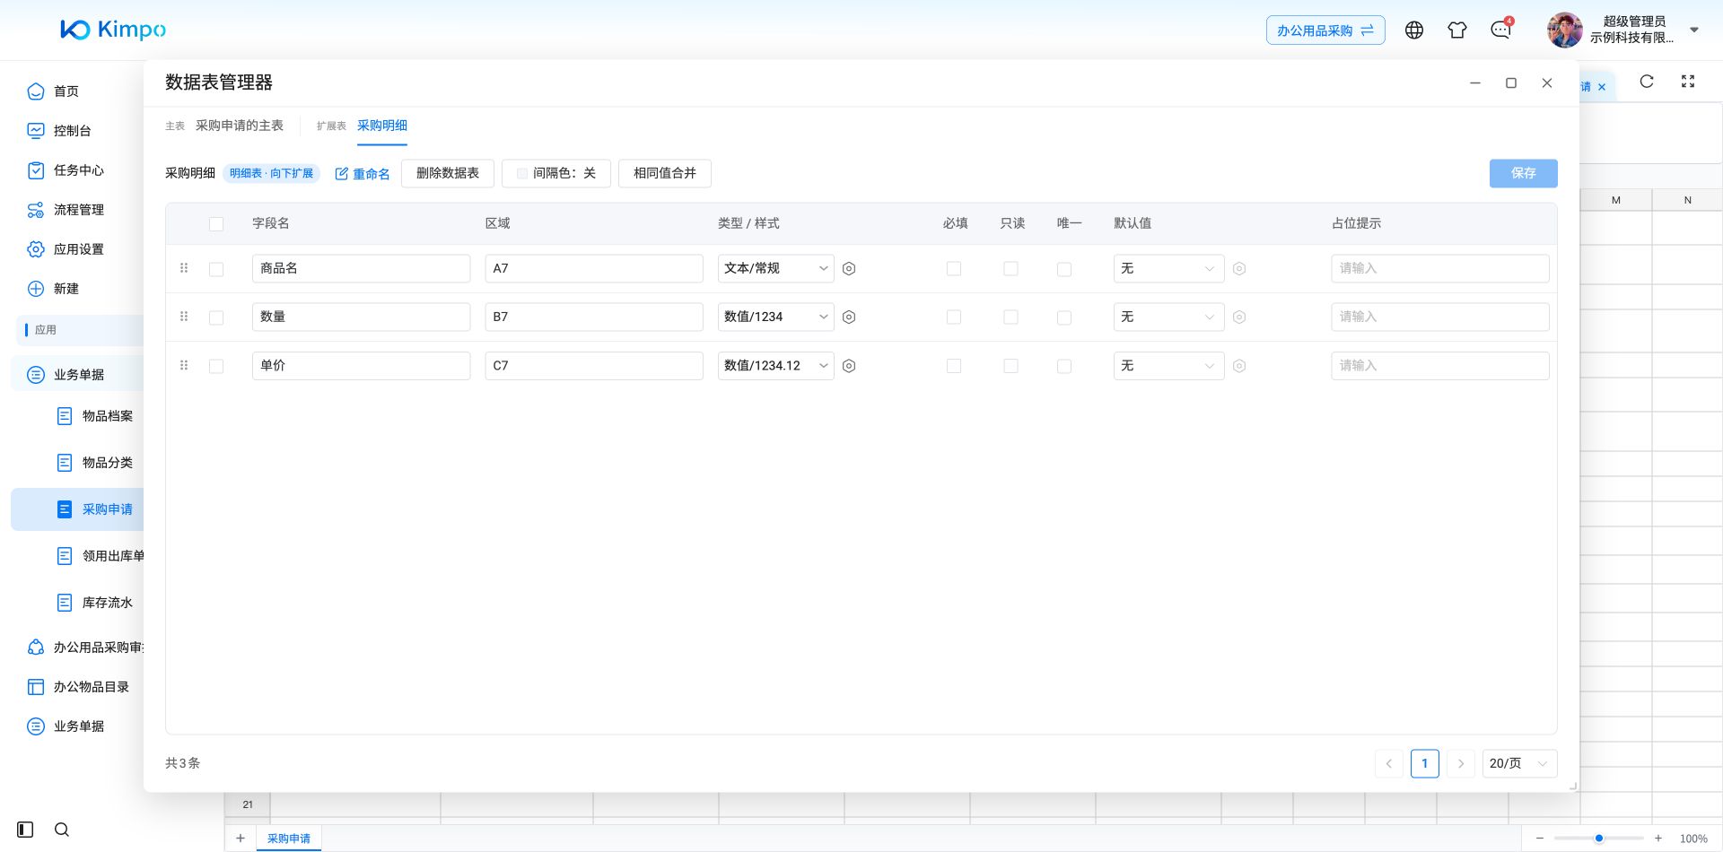Select the 采购明细 tab
Viewport: 1723px width, 852px height.
[x=382, y=126]
